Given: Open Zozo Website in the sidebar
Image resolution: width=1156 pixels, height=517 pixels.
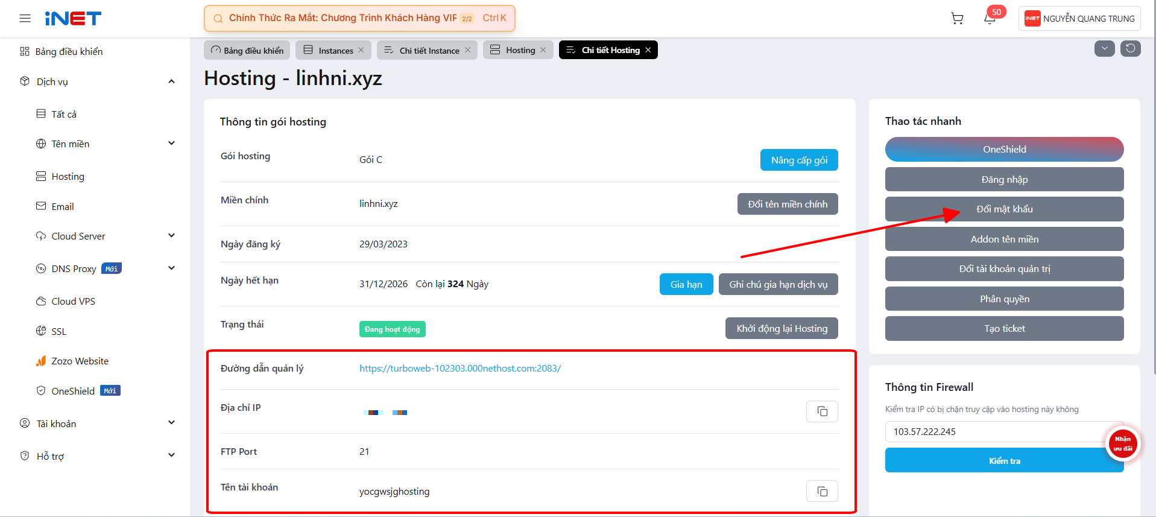Looking at the screenshot, I should click(72, 361).
